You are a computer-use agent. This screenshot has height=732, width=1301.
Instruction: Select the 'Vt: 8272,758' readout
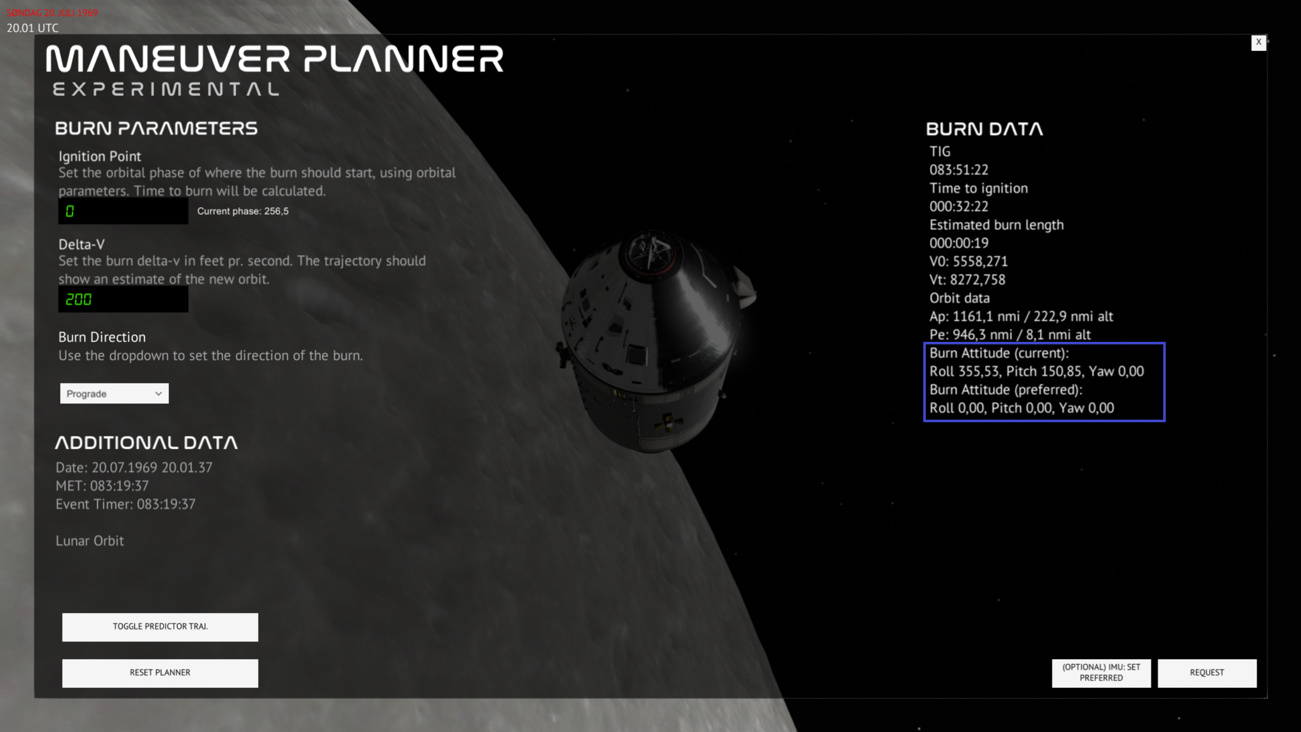pyautogui.click(x=967, y=280)
